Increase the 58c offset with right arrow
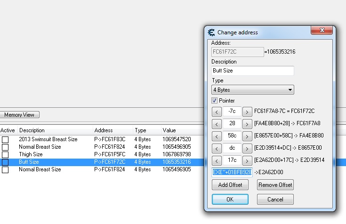 (247, 136)
